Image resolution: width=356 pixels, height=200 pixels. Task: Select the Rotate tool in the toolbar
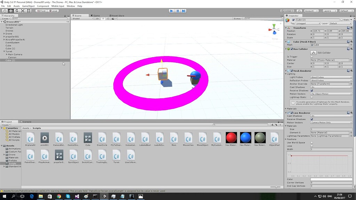pos(16,11)
